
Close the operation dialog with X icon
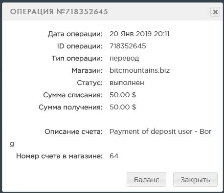point(215,12)
